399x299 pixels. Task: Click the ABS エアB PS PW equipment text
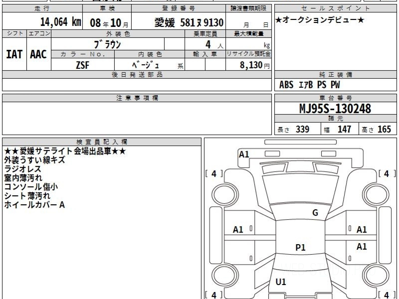point(310,85)
